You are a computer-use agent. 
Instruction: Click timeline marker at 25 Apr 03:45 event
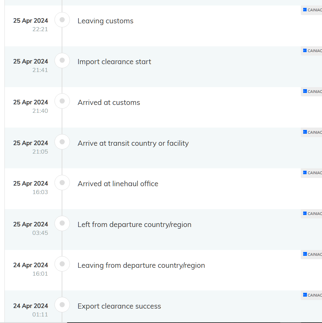click(x=62, y=223)
